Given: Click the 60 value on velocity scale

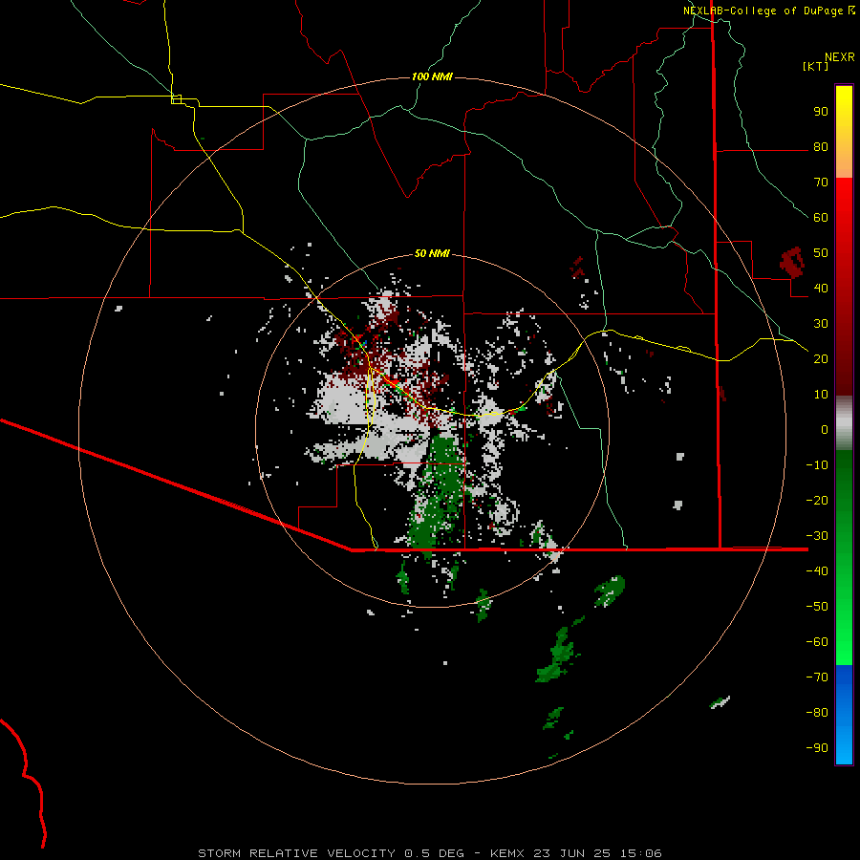Looking at the screenshot, I should click(821, 218).
